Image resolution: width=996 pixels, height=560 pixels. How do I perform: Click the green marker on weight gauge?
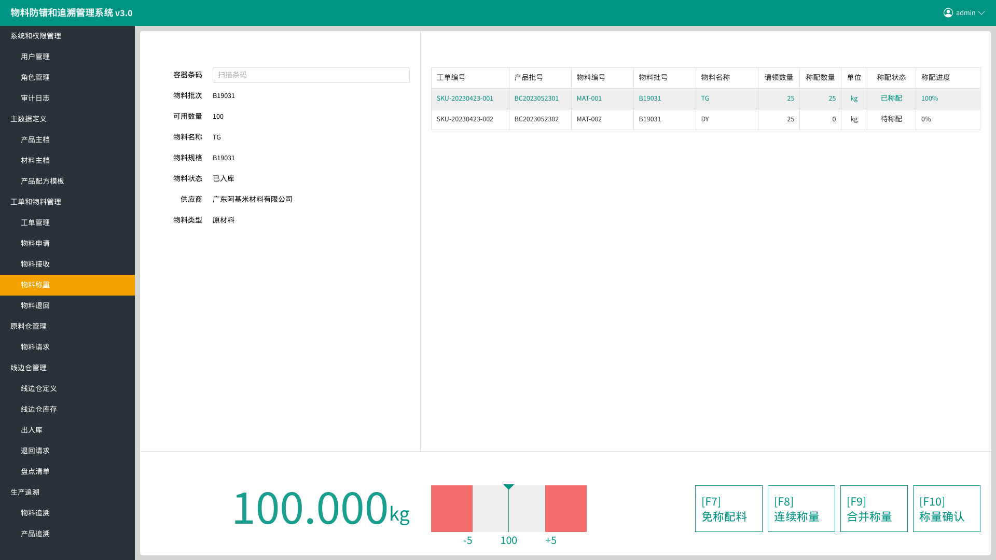(509, 487)
